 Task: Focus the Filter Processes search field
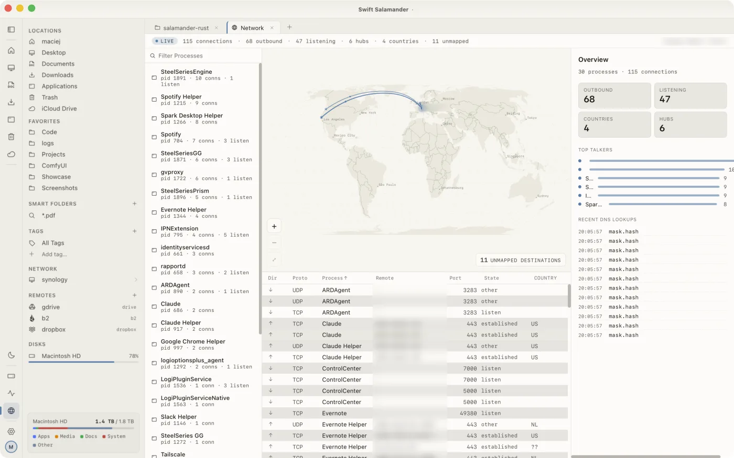203,55
